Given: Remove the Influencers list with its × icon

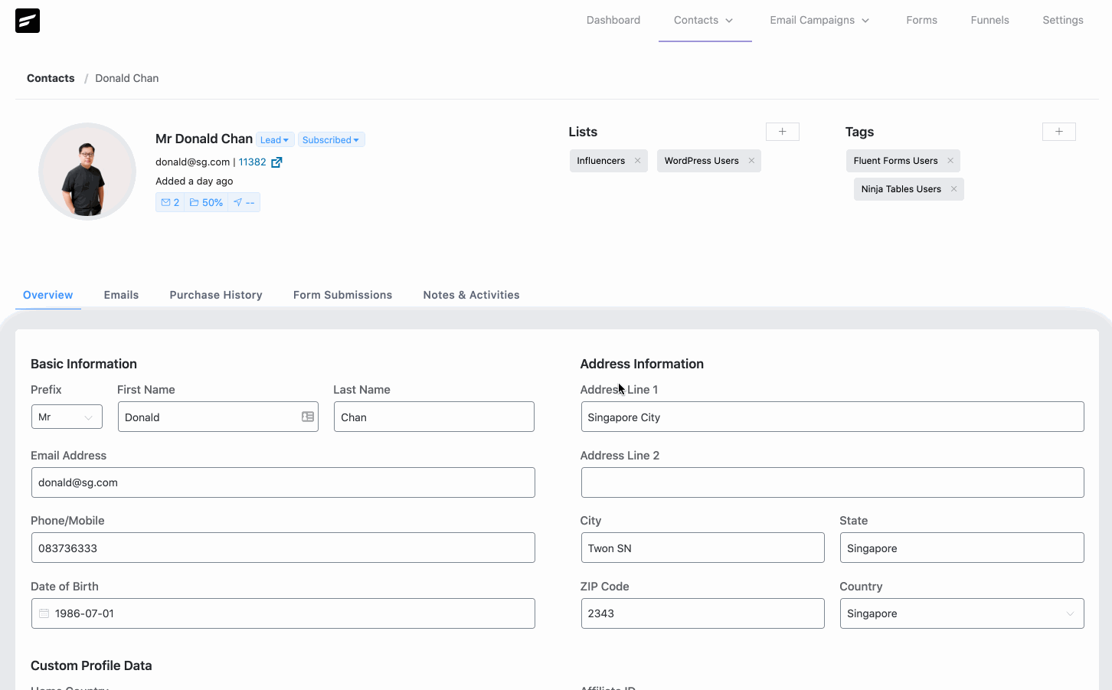Looking at the screenshot, I should [637, 161].
